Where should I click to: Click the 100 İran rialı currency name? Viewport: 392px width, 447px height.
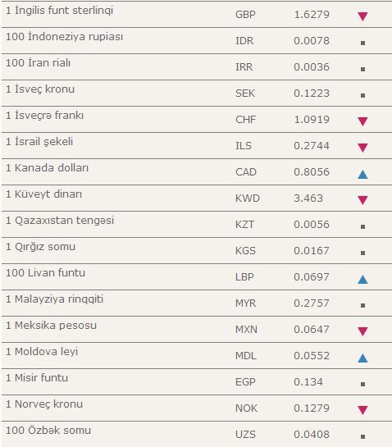tap(38, 62)
